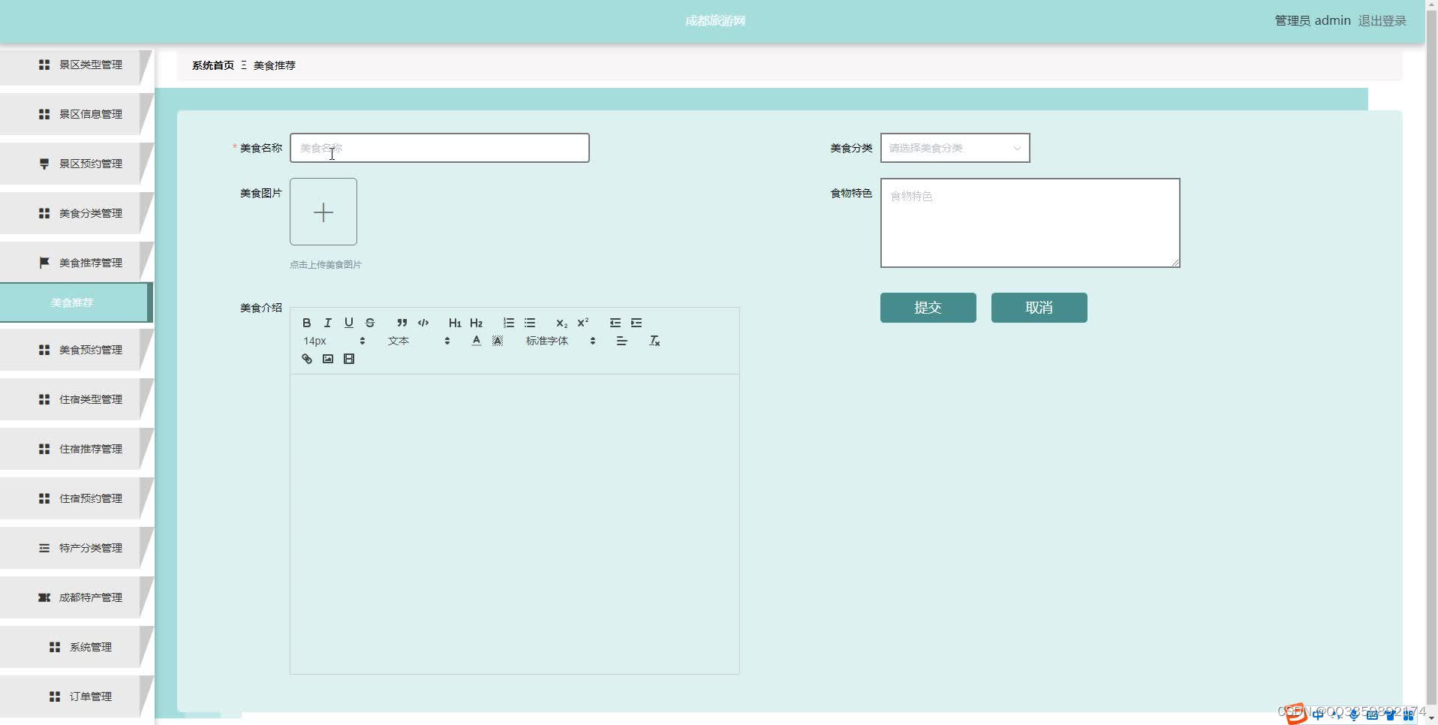The image size is (1438, 725).
Task: Click the plus box to upload 美食图片
Action: (x=323, y=212)
